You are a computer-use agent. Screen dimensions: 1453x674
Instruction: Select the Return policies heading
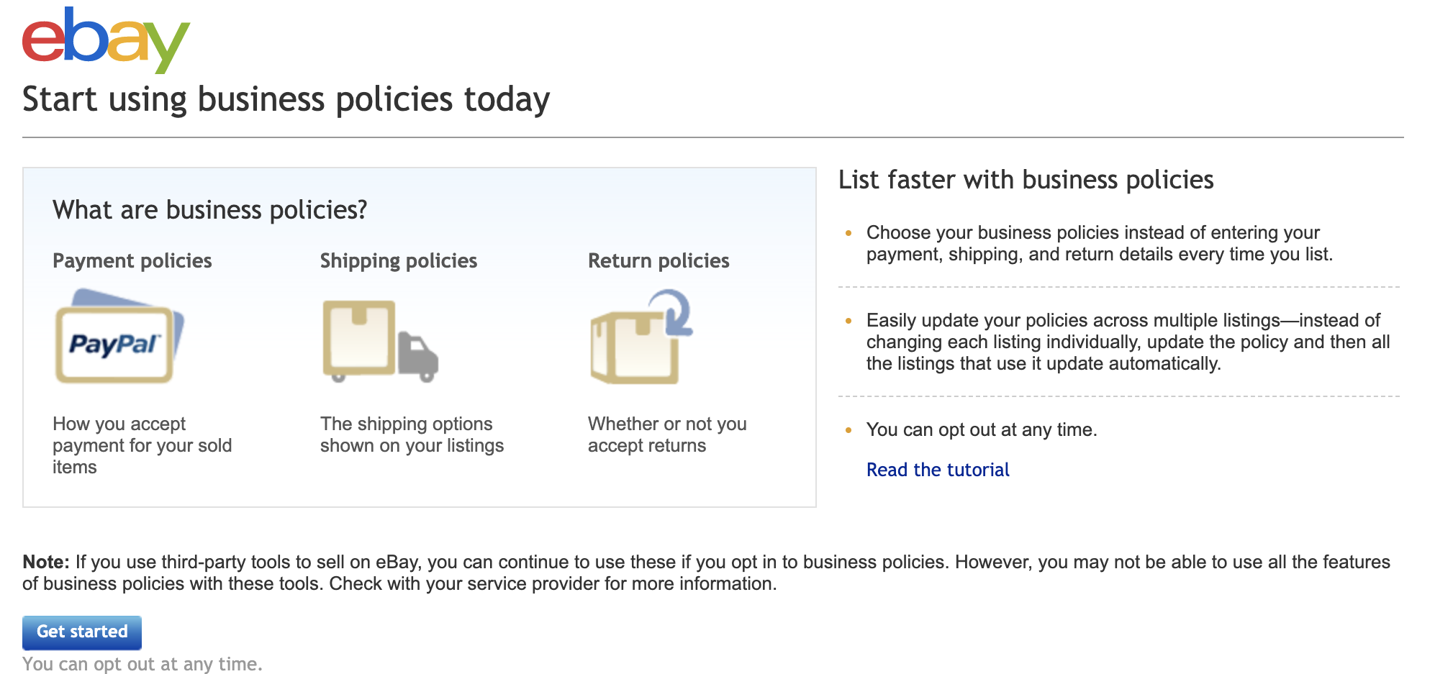[658, 260]
